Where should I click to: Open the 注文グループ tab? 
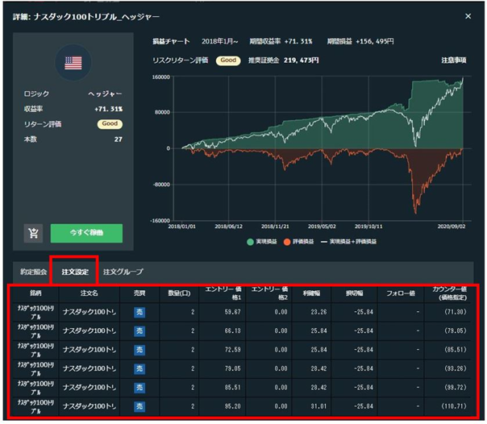[x=123, y=272]
